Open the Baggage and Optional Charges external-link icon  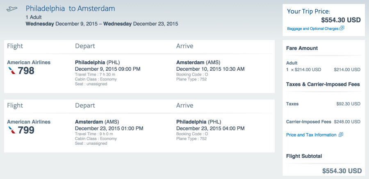pyautogui.click(x=342, y=28)
